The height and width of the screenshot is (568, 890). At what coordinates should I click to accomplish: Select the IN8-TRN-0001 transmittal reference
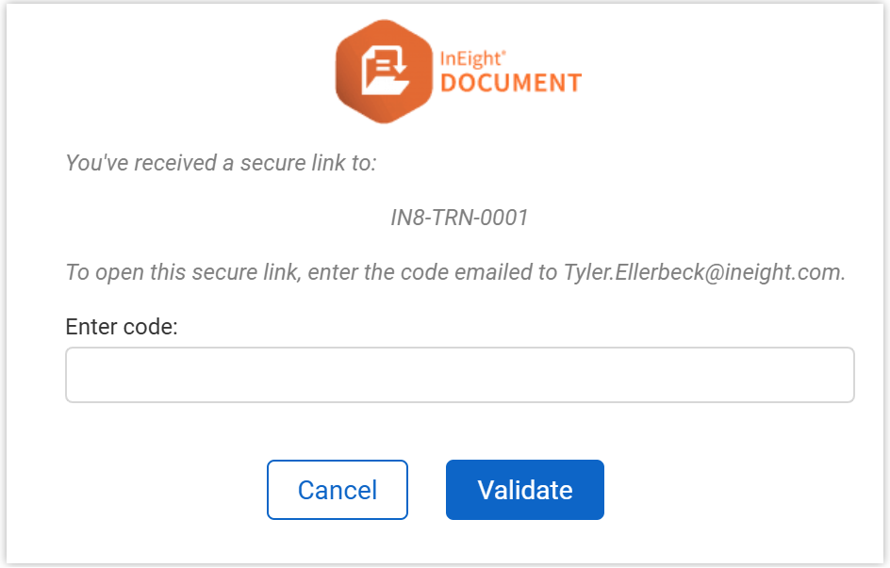point(459,218)
